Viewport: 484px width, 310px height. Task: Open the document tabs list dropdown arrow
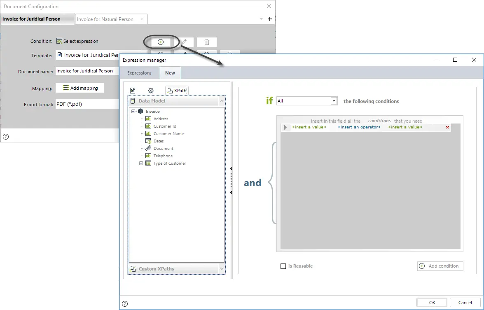[261, 19]
